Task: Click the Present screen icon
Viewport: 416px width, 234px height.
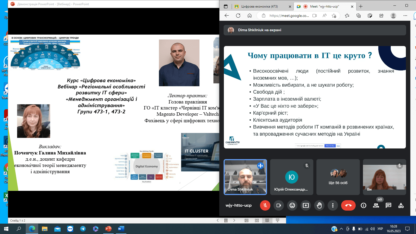Action: [306, 205]
